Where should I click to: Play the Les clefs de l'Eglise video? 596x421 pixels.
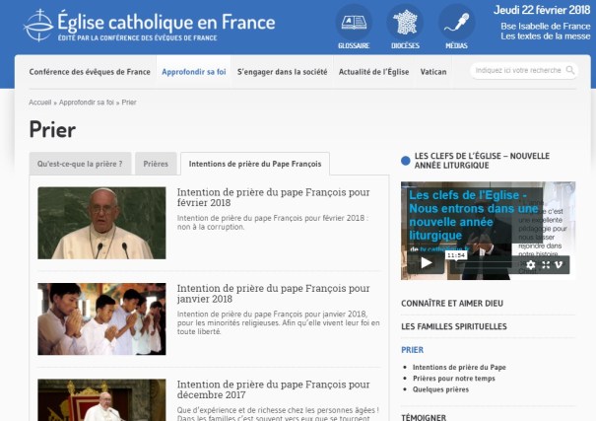click(x=427, y=263)
